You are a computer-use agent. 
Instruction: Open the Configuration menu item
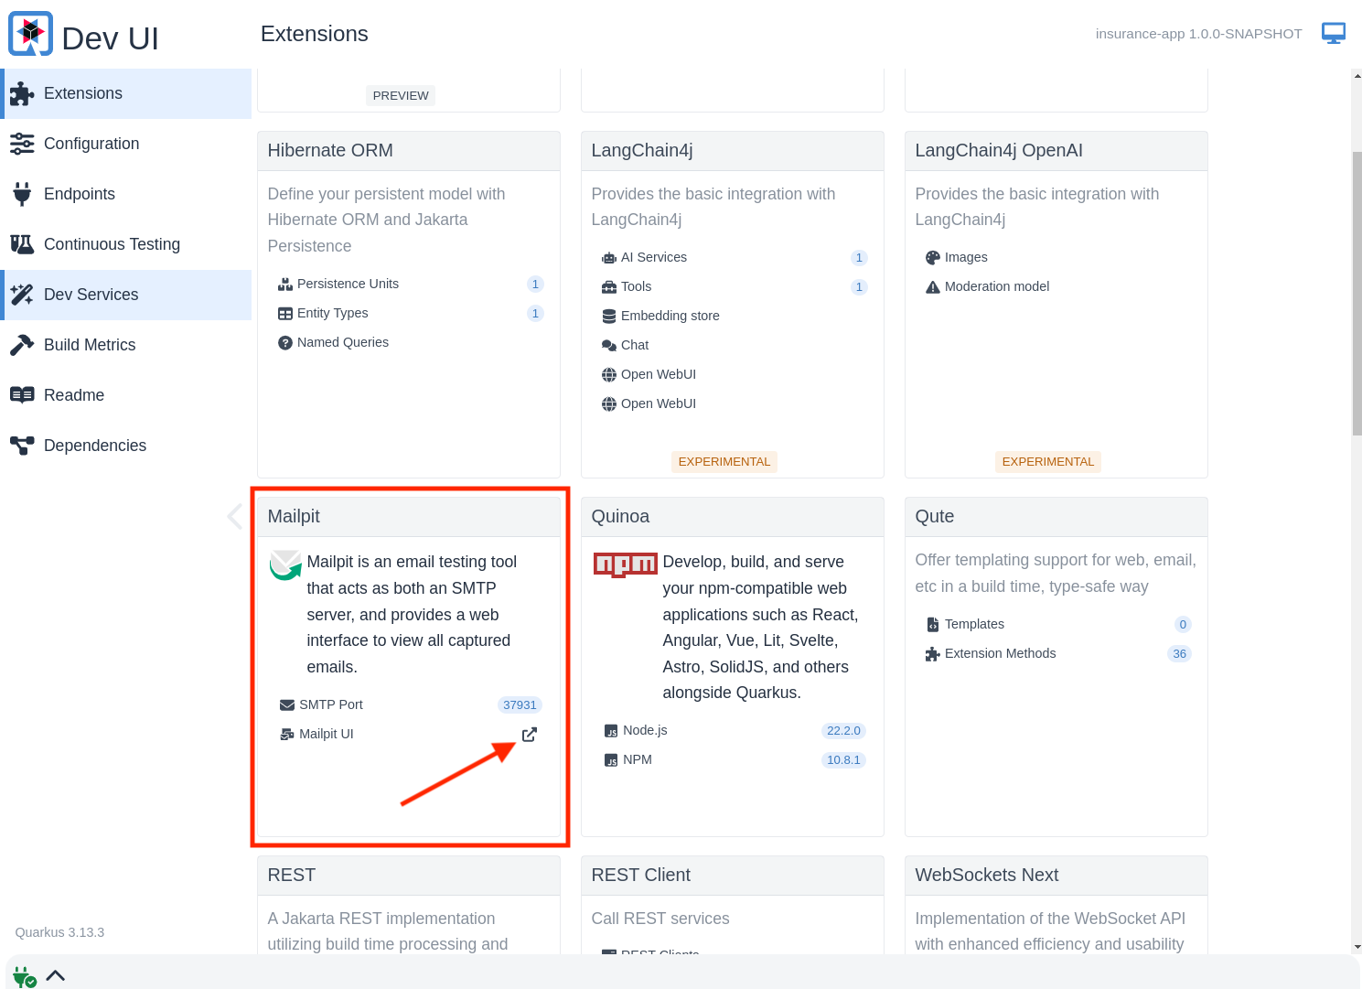(x=91, y=144)
